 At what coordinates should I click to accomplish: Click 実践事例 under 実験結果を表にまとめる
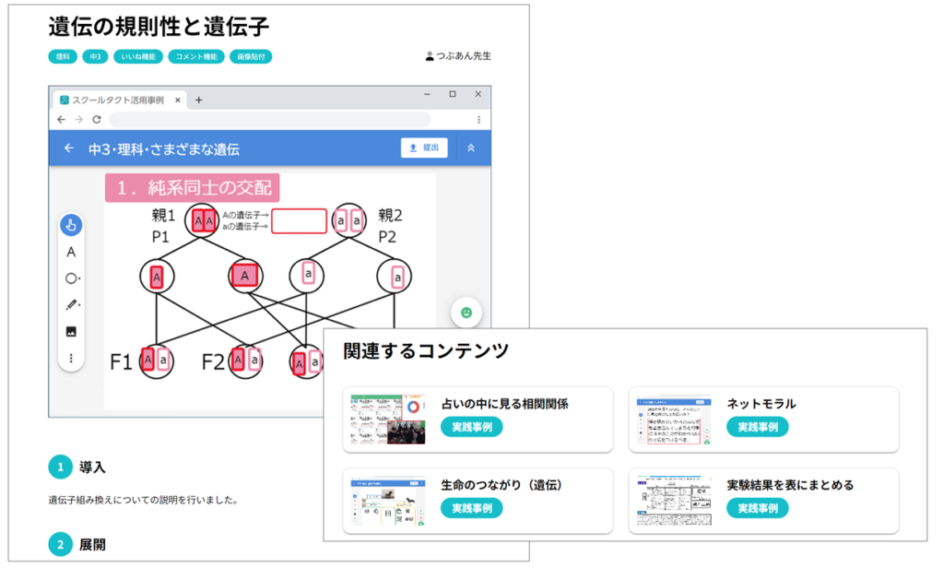coord(758,508)
